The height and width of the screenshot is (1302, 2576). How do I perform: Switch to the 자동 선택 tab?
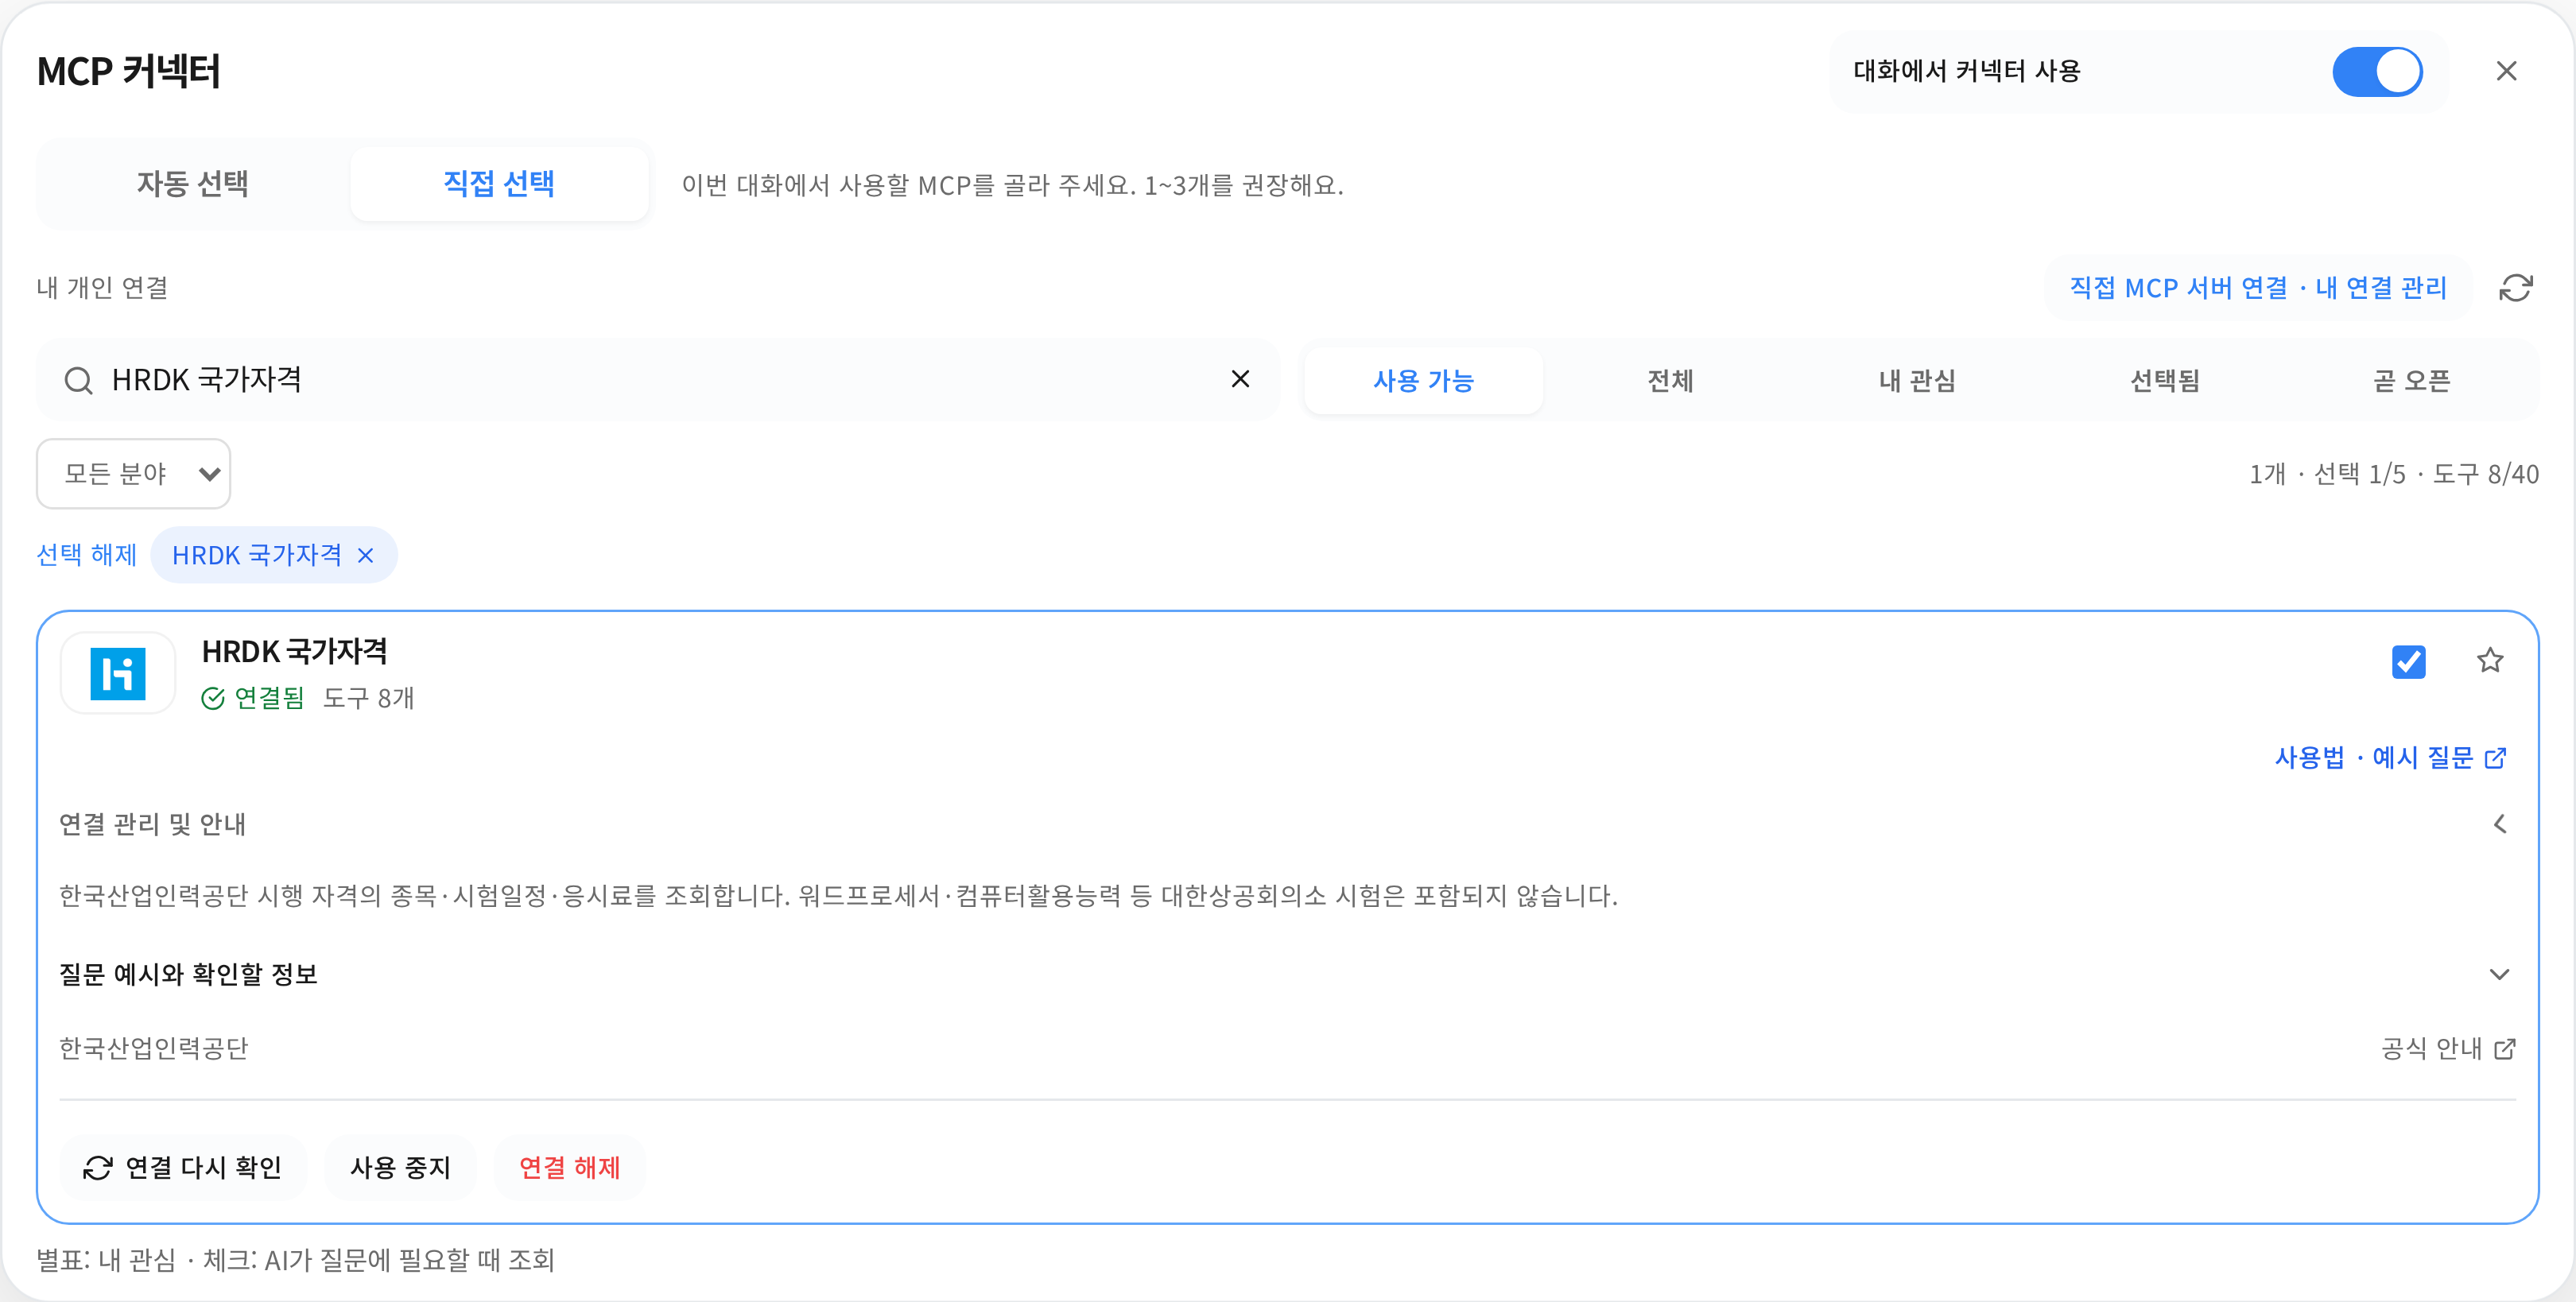pos(193,184)
